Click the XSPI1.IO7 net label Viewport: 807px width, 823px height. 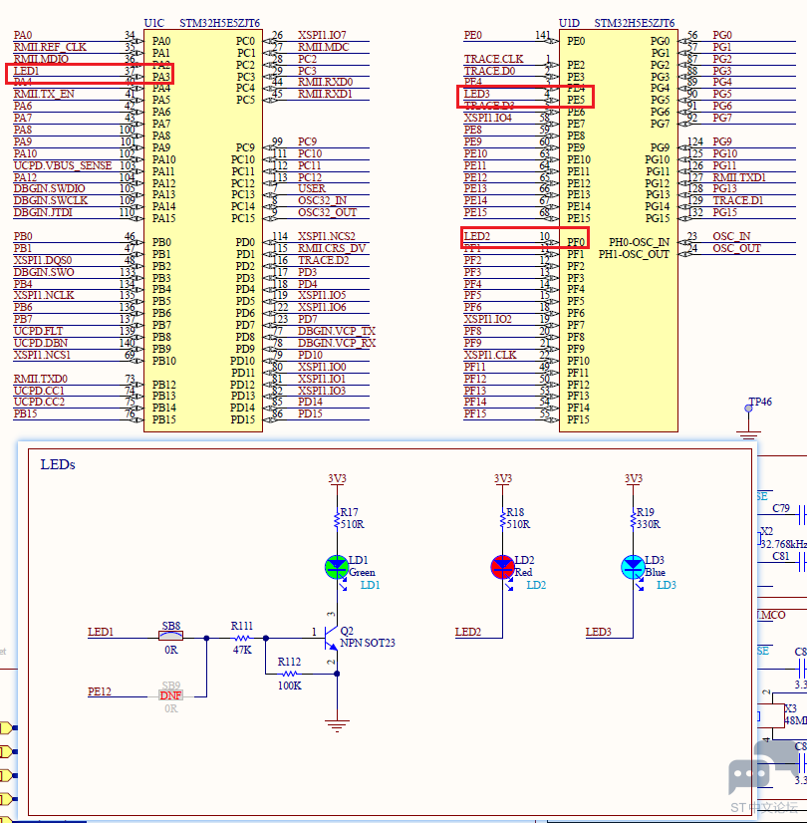(x=322, y=35)
